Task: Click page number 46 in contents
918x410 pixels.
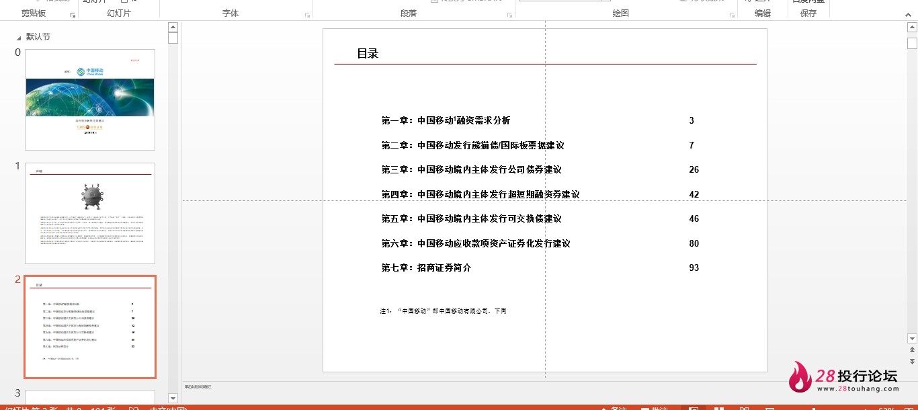Action: [x=694, y=218]
